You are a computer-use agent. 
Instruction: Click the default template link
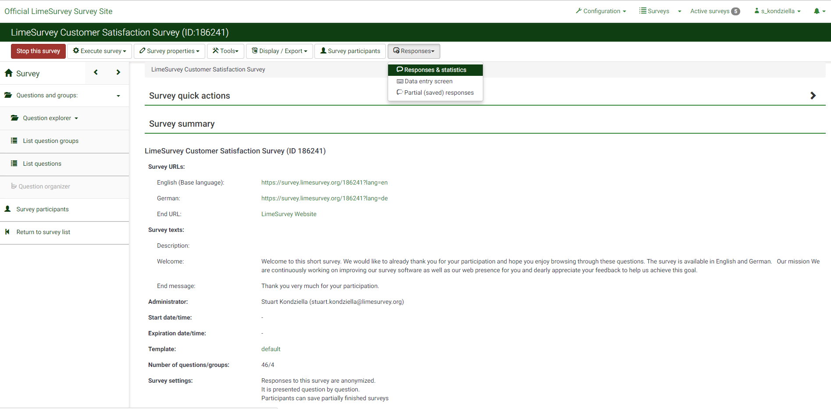(271, 349)
